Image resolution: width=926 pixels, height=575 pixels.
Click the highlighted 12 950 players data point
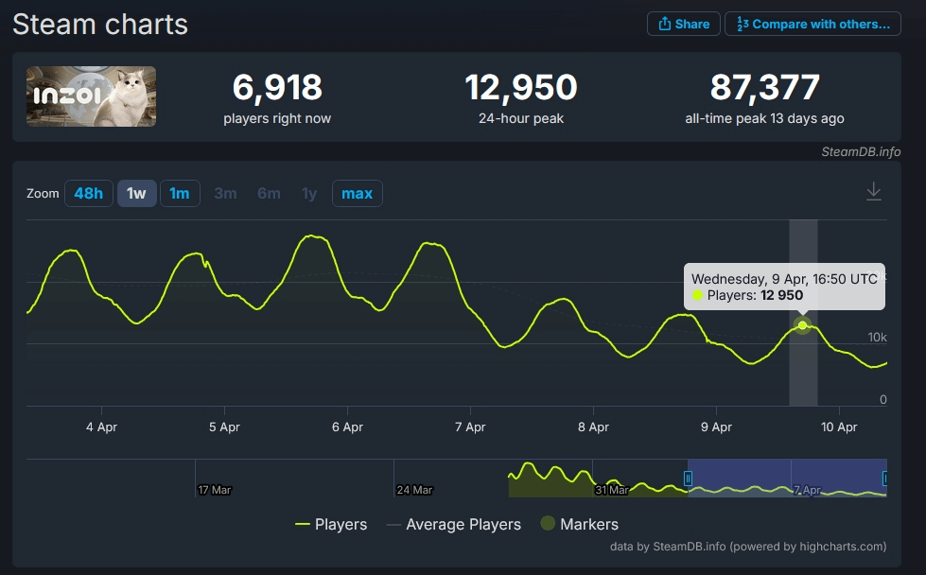coord(803,325)
